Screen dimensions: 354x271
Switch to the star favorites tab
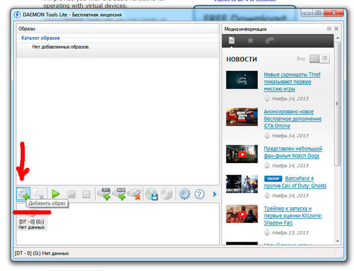tap(250, 41)
